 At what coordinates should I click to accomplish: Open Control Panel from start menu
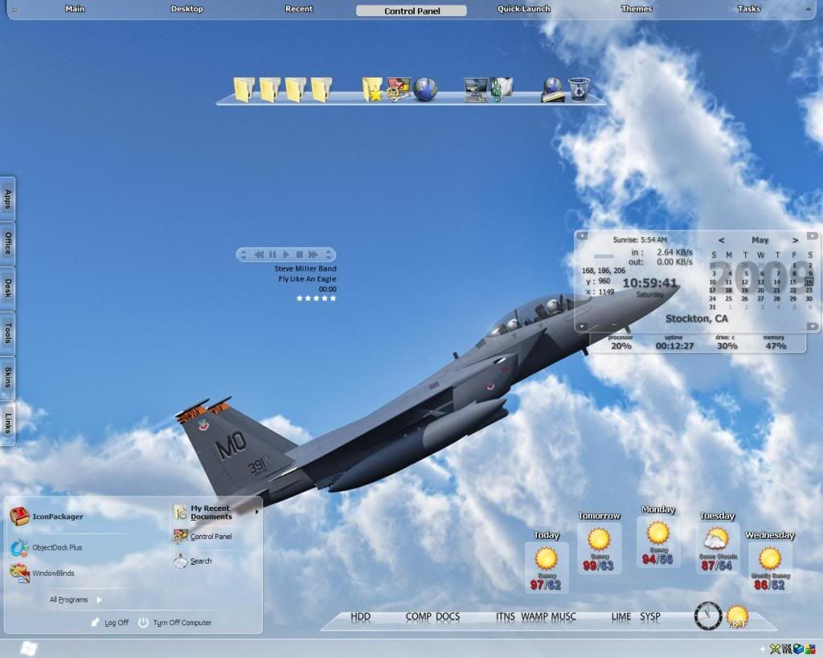[203, 536]
